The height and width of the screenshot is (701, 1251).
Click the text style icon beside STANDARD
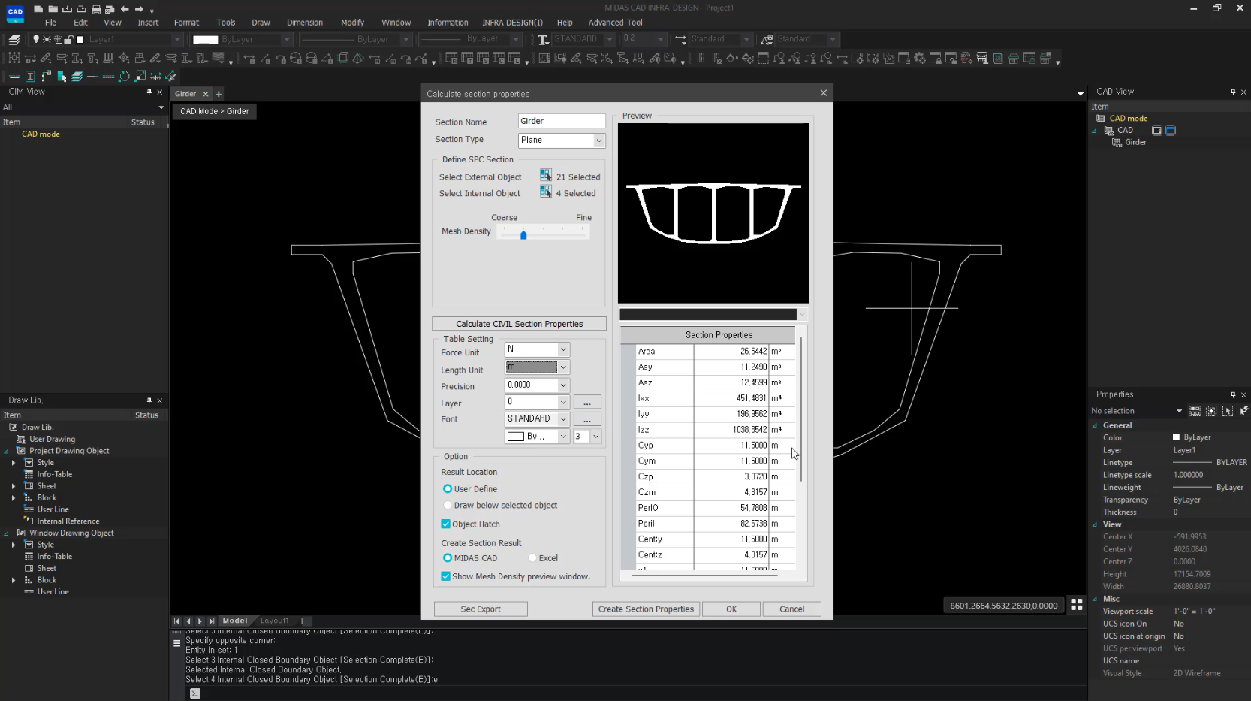click(x=543, y=39)
